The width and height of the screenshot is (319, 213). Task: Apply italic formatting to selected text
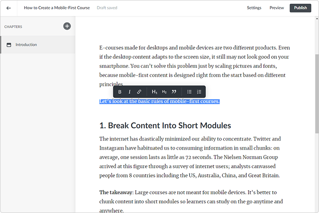(129, 92)
